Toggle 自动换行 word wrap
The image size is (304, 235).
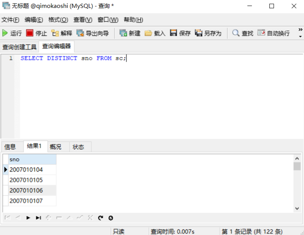(274, 33)
